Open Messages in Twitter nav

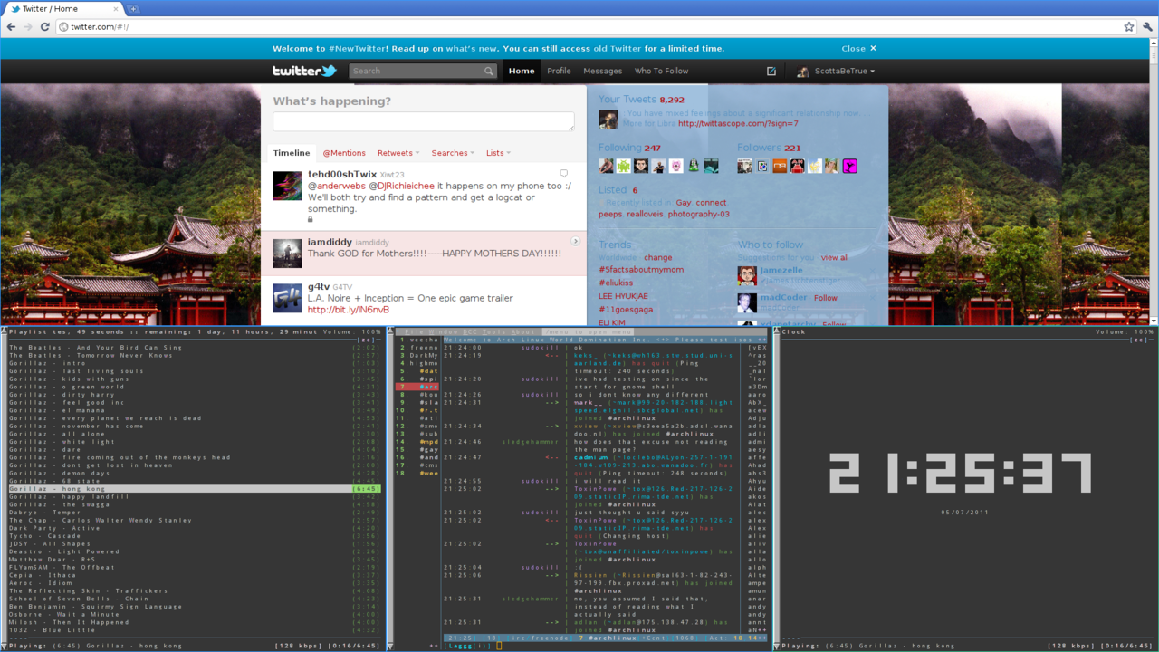(x=602, y=71)
